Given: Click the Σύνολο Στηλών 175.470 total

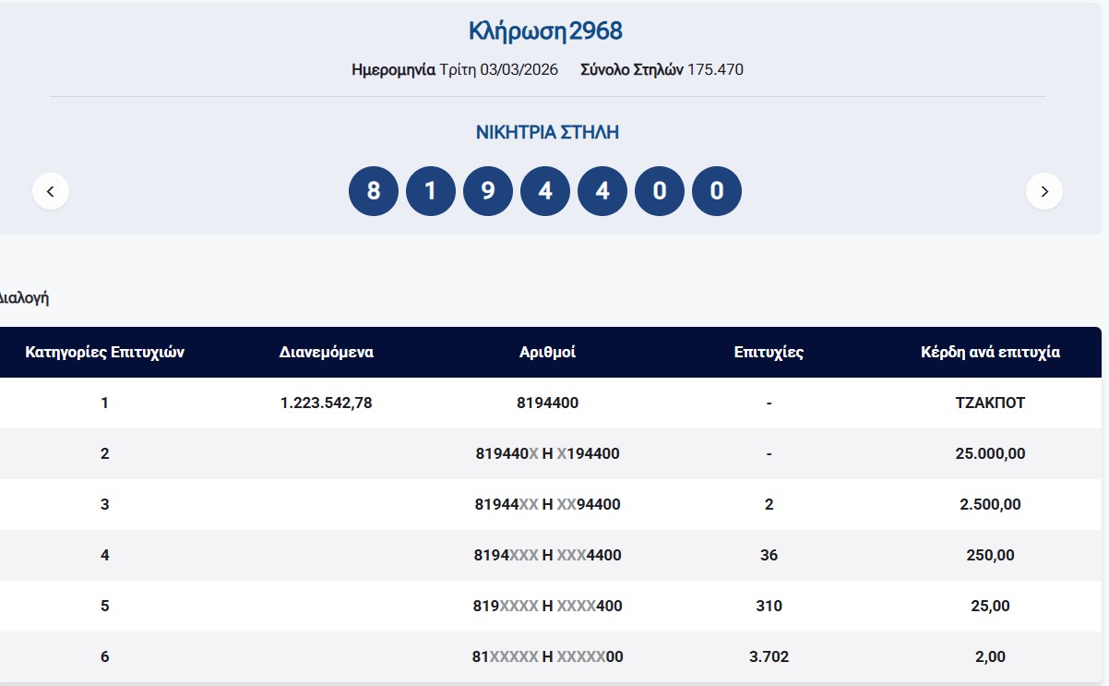Looking at the screenshot, I should (x=662, y=69).
